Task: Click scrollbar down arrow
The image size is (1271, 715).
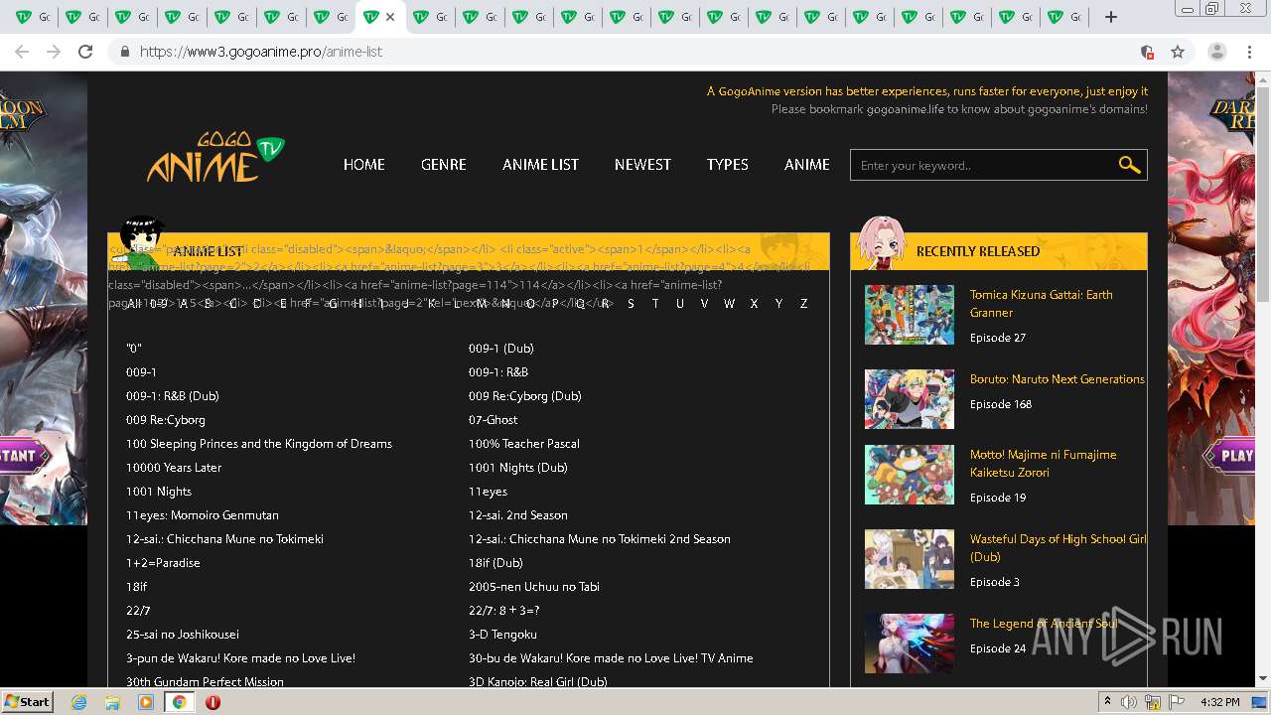Action: coord(1263,679)
